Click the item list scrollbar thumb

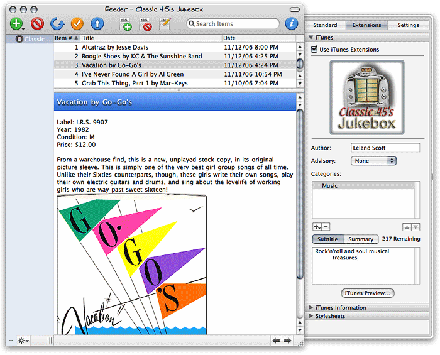[x=300, y=63]
